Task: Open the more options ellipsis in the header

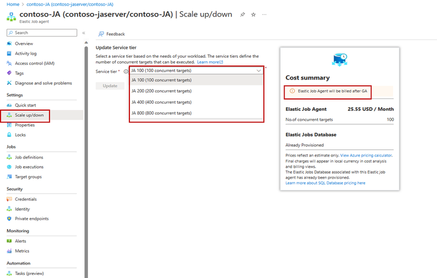Action: [x=264, y=15]
